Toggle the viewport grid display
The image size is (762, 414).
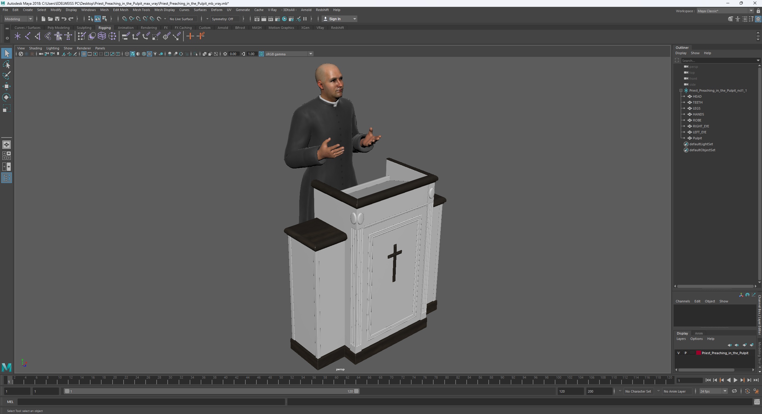(x=84, y=54)
